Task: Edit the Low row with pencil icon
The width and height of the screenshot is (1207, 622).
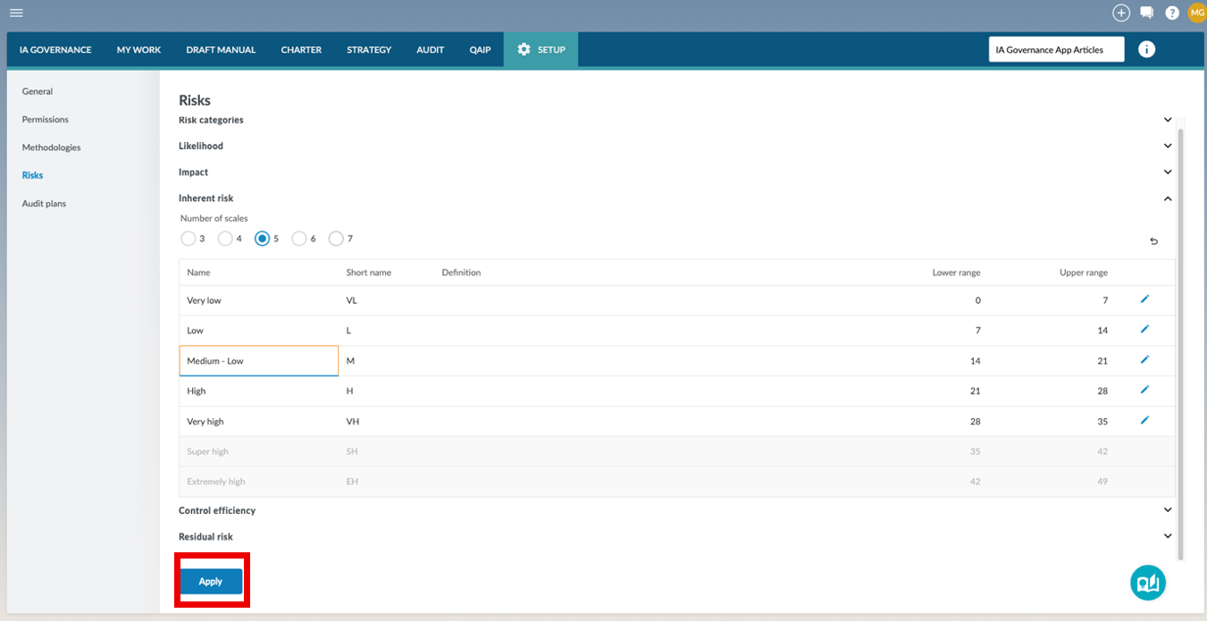Action: pos(1145,330)
